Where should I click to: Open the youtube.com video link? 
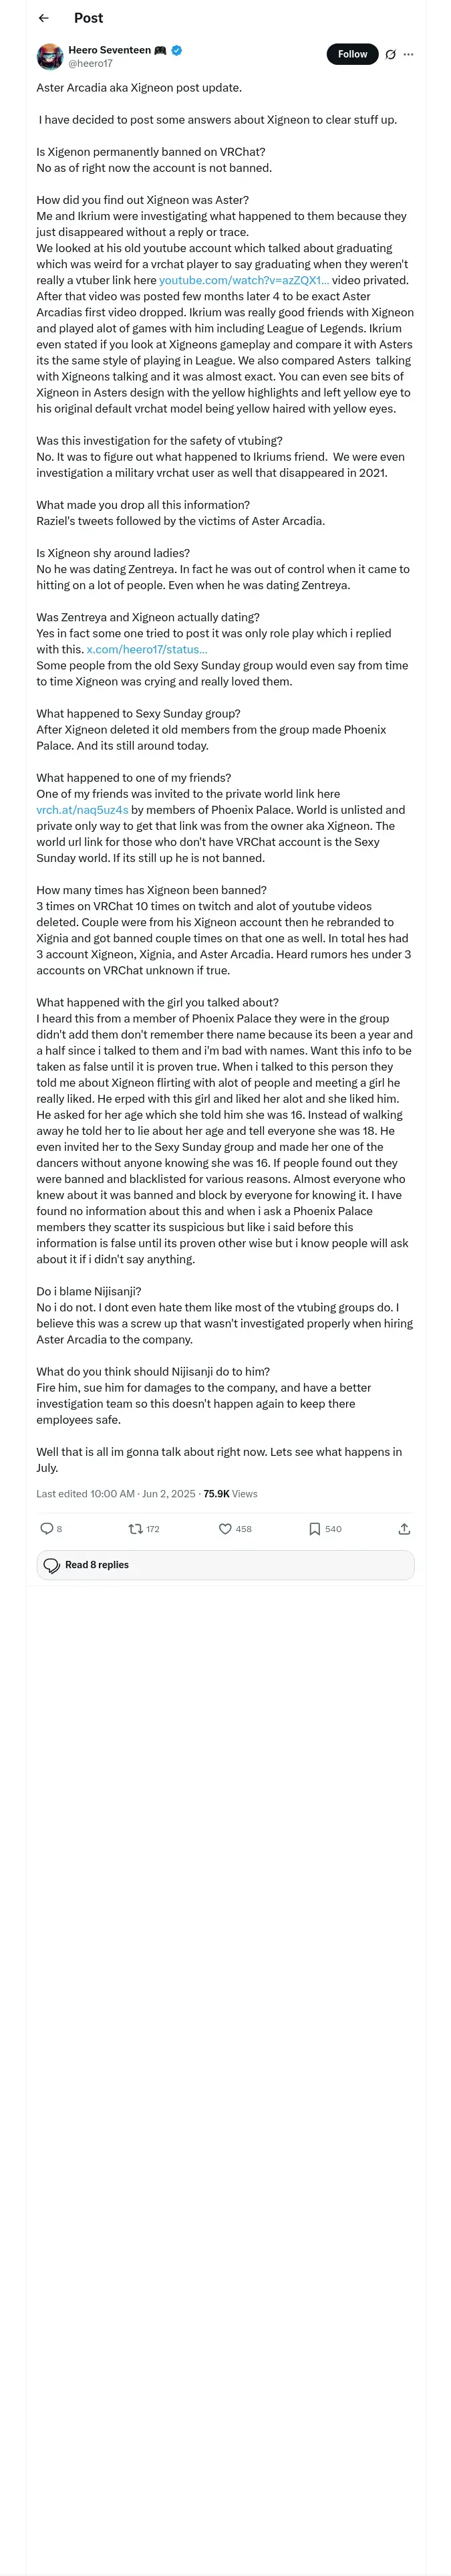(x=244, y=281)
